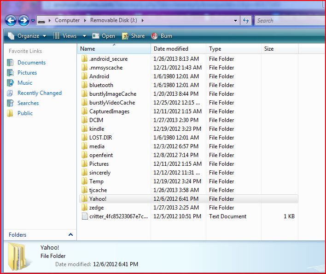Open Music in Favorite Links
Image resolution: width=326 pixels, height=274 pixels.
click(x=25, y=83)
